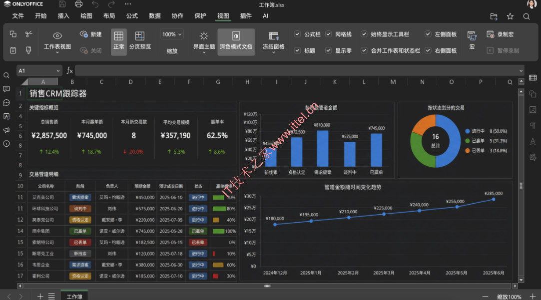Screen dimensions: 541x300
Task: Toggle the 公式栏 checkbox
Action: click(297, 34)
